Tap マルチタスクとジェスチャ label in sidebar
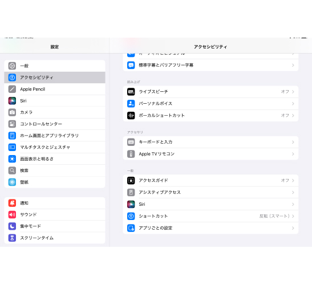This screenshot has height=285, width=312. pos(45,147)
